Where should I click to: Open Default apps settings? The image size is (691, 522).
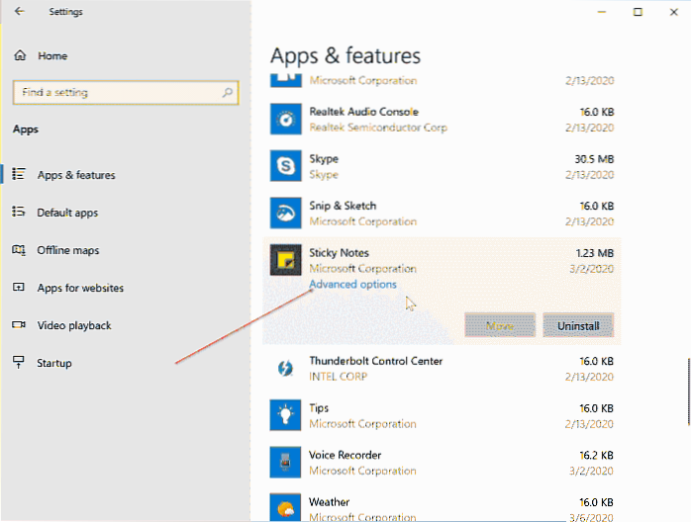66,213
